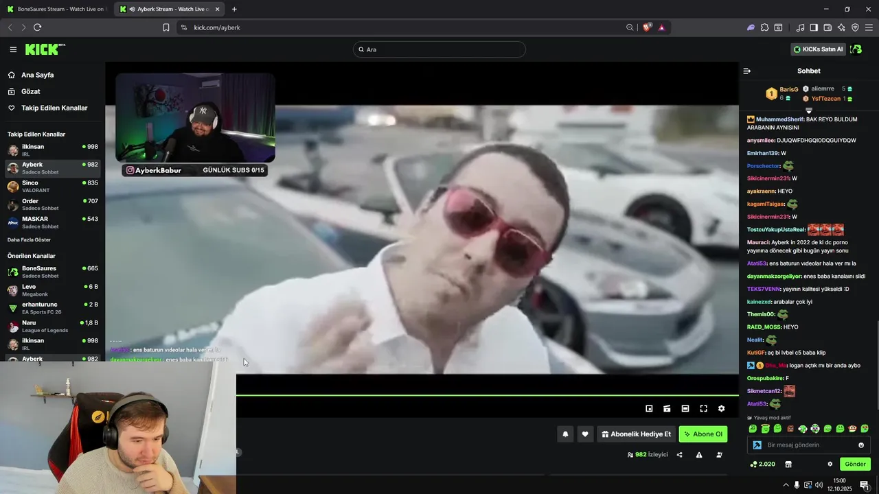Open the tab search icon in toolbar

pyautogui.click(x=778, y=27)
